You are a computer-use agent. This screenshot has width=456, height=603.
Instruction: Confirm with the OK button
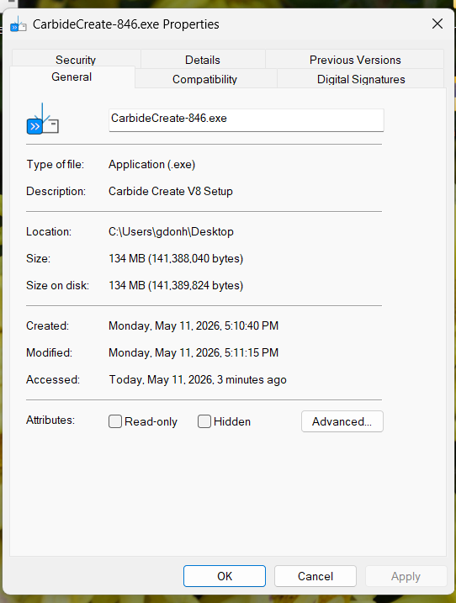(x=225, y=576)
